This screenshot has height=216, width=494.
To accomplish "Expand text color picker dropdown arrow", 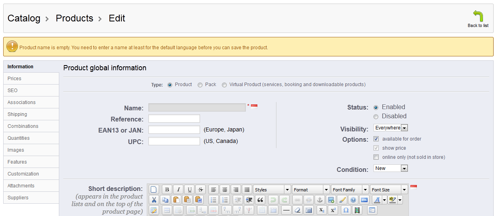I will pos(385,200).
